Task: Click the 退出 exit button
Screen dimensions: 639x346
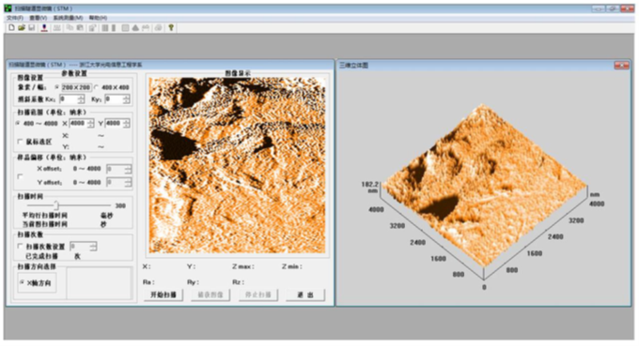Action: pyautogui.click(x=305, y=294)
